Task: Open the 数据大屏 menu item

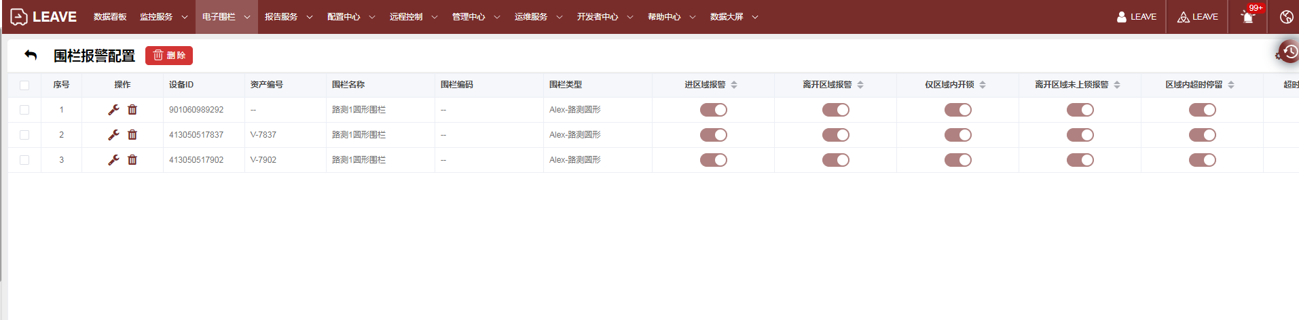Action: click(x=733, y=17)
